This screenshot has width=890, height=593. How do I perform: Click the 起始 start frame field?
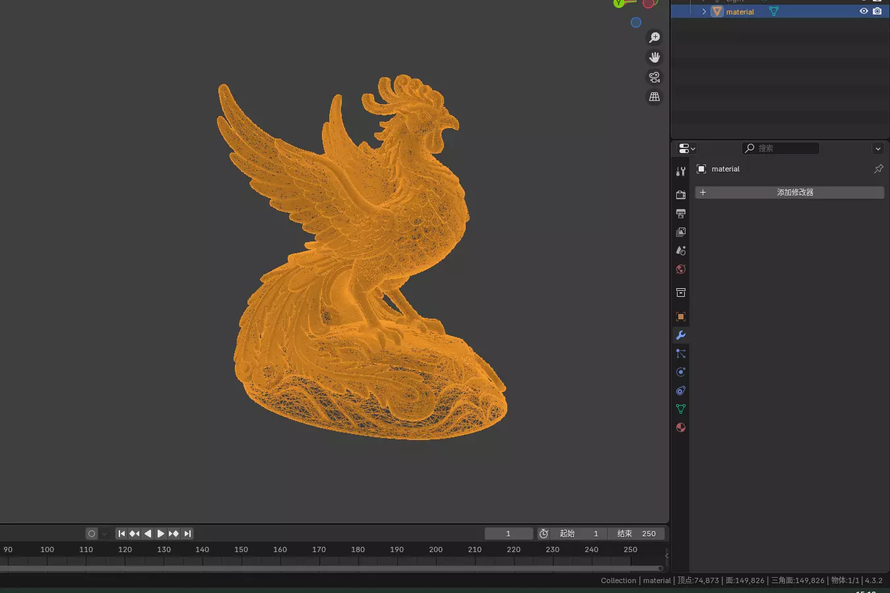tap(579, 534)
